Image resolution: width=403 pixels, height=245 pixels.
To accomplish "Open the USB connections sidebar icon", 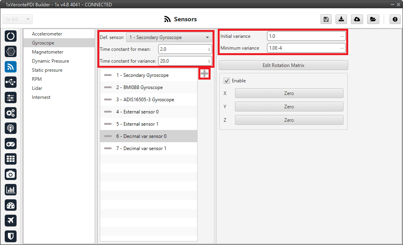I will (x=11, y=82).
